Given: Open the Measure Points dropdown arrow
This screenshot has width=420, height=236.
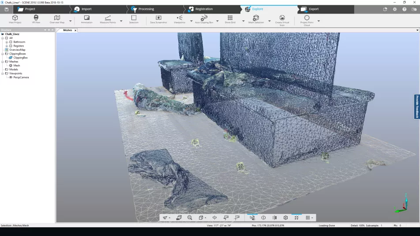Looking at the screenshot, I should 121,21.
